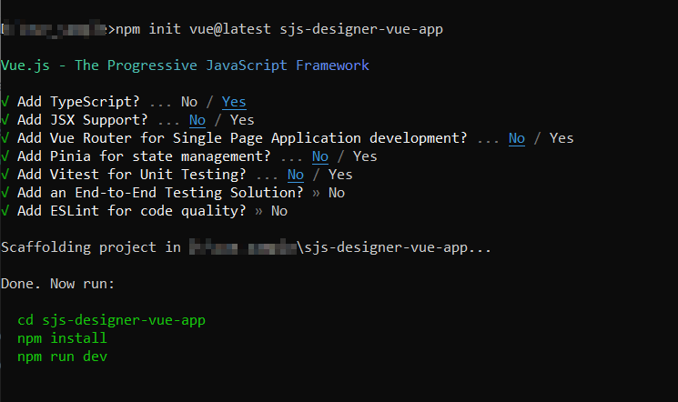This screenshot has height=402, width=678.
Task: Click the 'Scaffolding project in' text
Action: [91, 247]
